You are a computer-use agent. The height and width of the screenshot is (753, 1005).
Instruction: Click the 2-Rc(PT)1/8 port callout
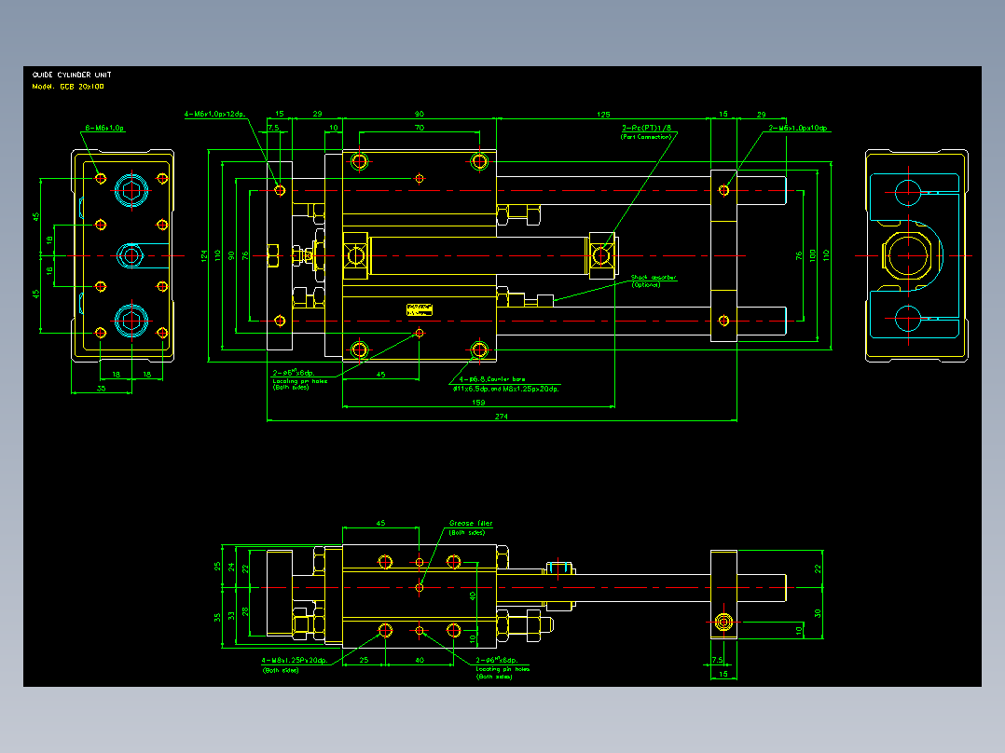click(x=647, y=129)
